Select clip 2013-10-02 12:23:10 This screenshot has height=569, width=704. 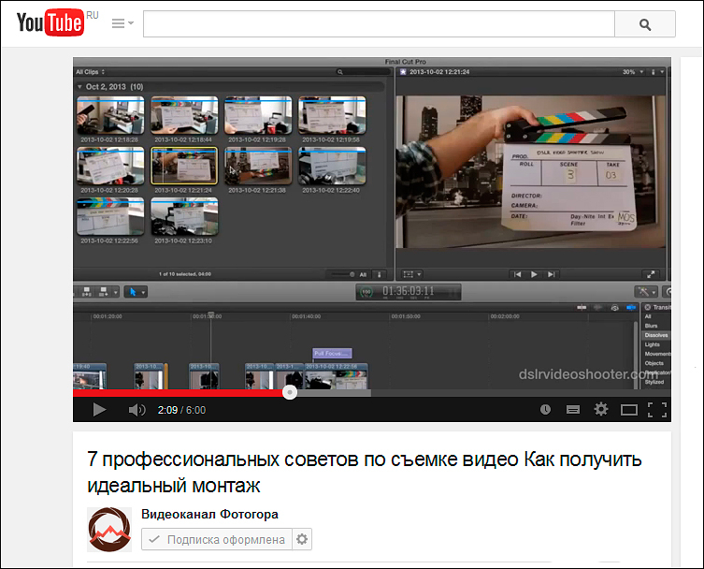184,216
